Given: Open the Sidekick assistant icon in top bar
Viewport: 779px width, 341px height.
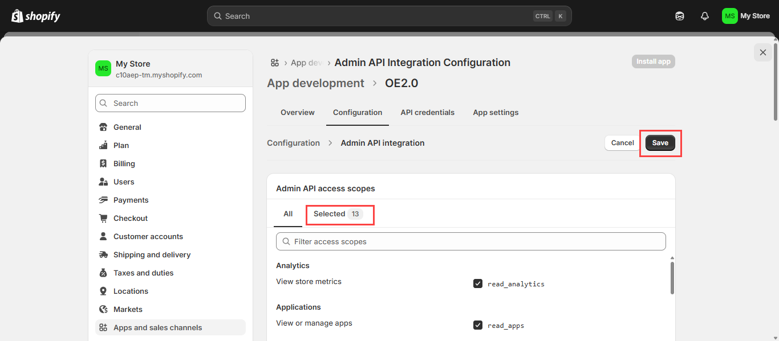Looking at the screenshot, I should (679, 16).
